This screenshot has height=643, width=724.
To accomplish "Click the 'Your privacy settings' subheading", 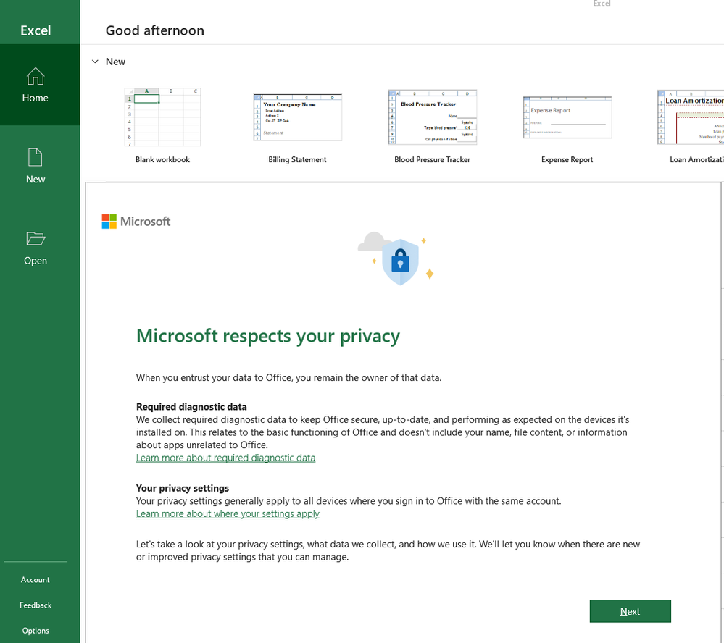I will click(183, 488).
